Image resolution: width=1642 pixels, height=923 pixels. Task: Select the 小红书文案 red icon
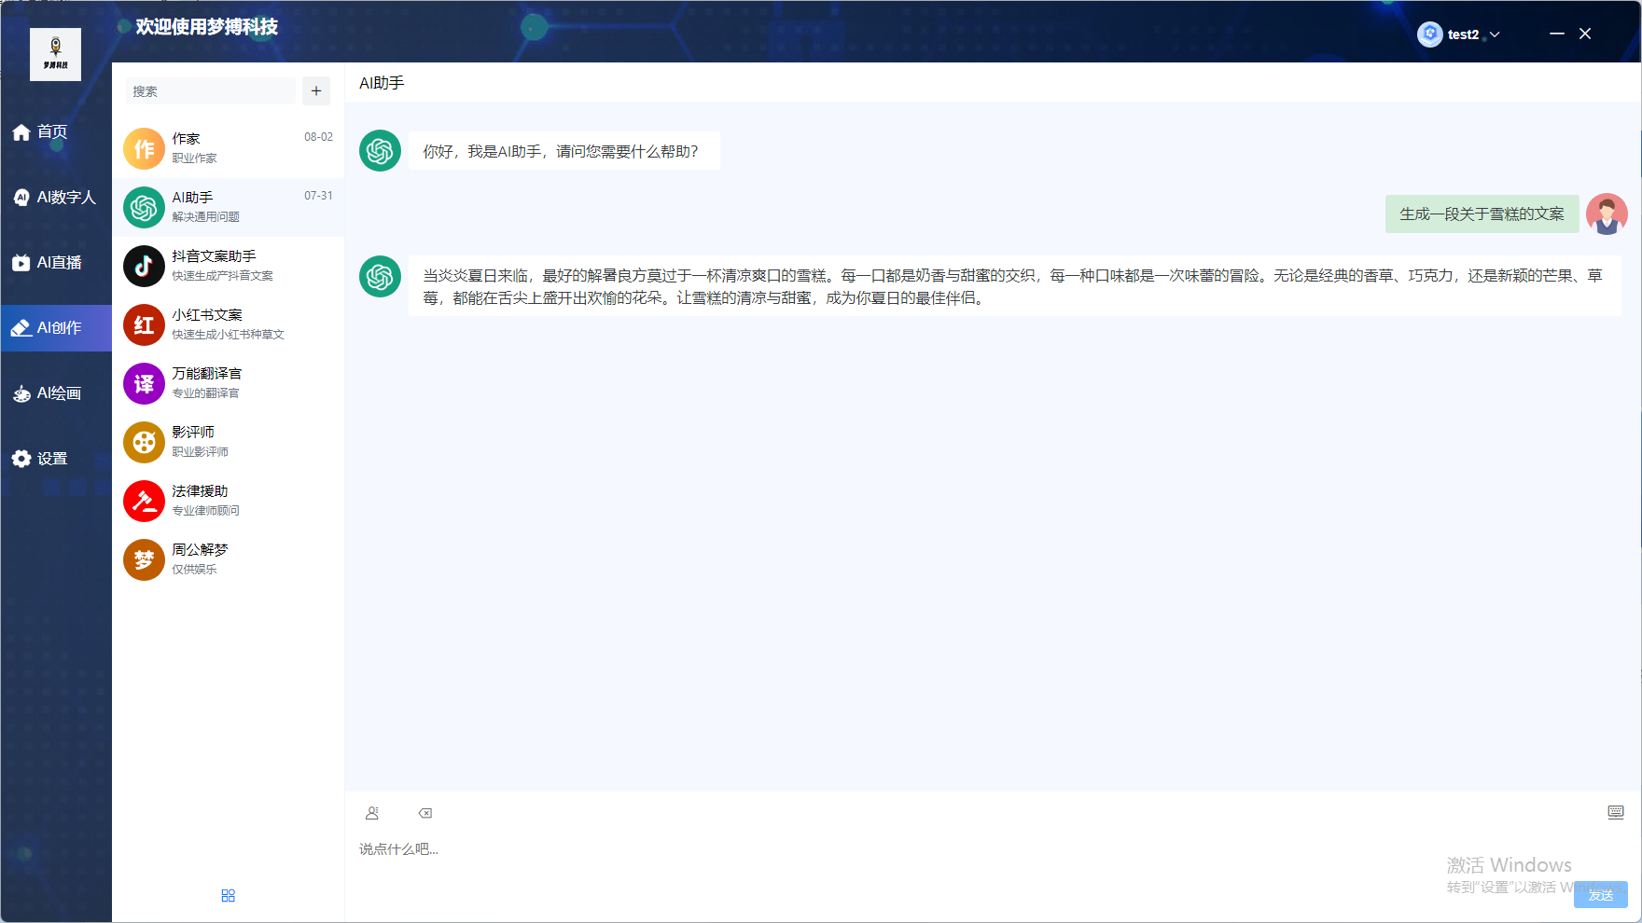click(x=144, y=324)
